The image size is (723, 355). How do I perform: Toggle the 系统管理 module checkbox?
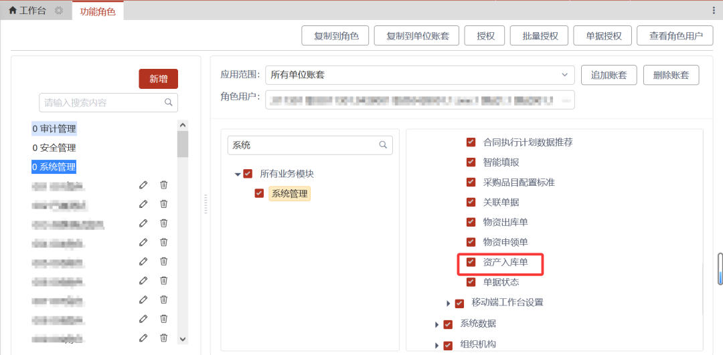coord(259,193)
